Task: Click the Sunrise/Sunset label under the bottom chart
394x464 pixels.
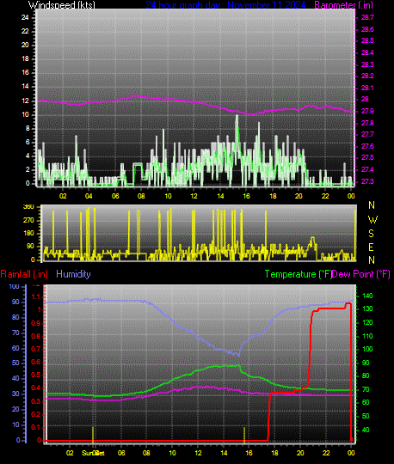Action: pyautogui.click(x=93, y=453)
